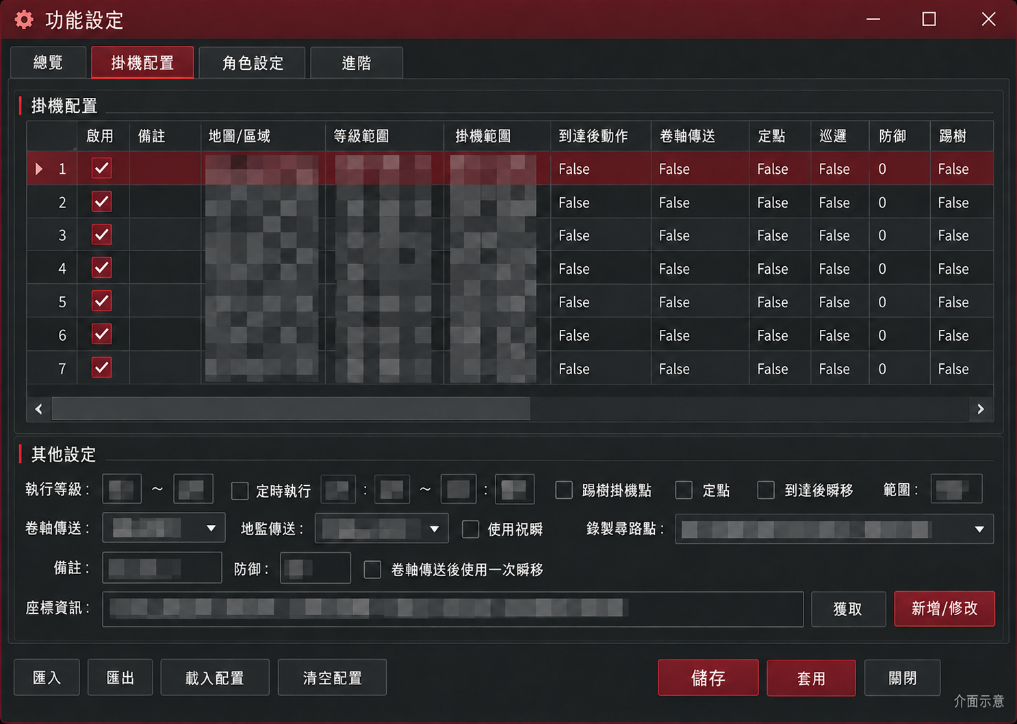Click the horizontal scrollbar thumb of table
The width and height of the screenshot is (1017, 724).
pos(291,409)
